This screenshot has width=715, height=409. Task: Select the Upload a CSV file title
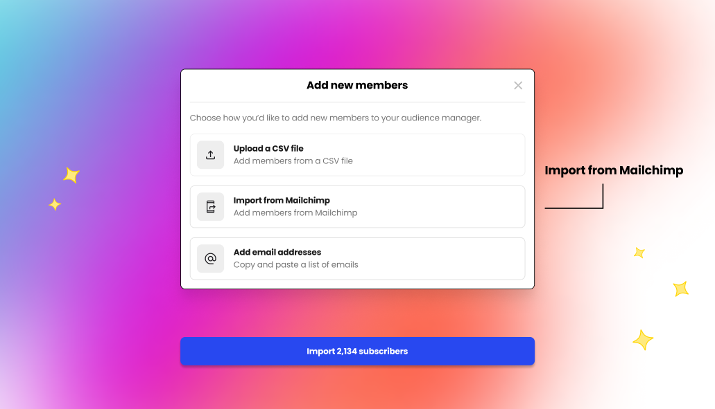(x=268, y=149)
